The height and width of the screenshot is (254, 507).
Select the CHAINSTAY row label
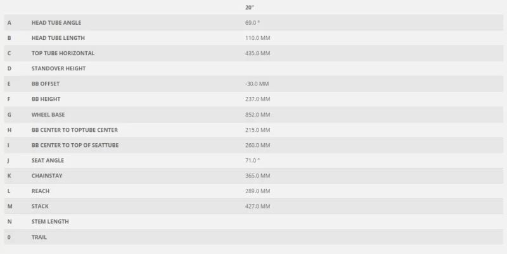point(47,175)
